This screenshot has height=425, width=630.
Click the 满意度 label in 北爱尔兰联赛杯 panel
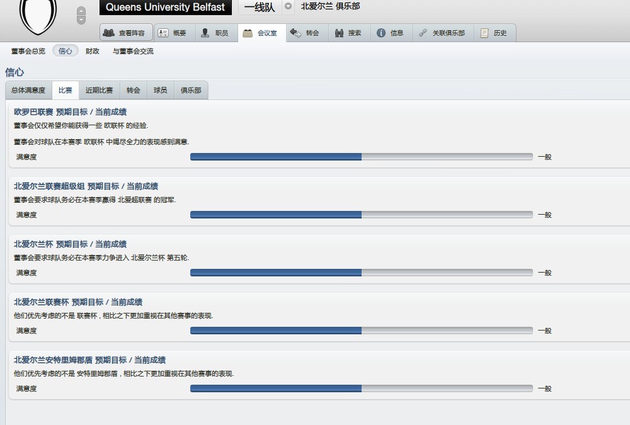point(26,330)
